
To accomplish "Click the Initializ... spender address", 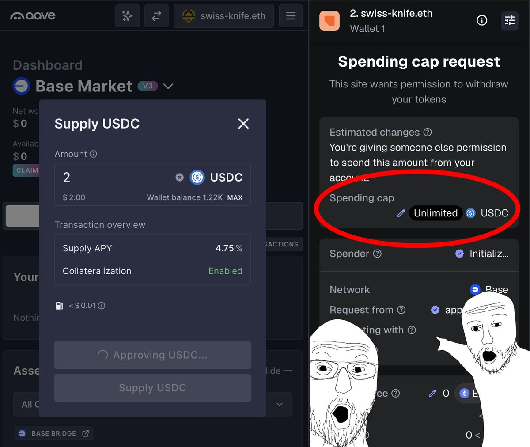I will [x=489, y=254].
